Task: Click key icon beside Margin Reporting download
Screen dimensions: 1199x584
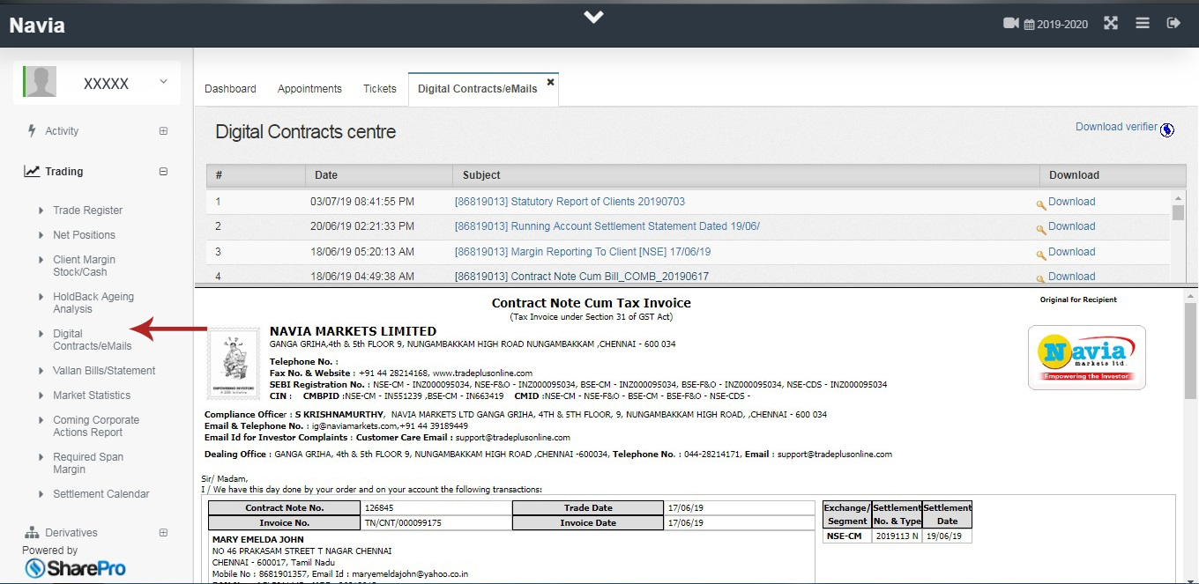Action: pos(1041,254)
